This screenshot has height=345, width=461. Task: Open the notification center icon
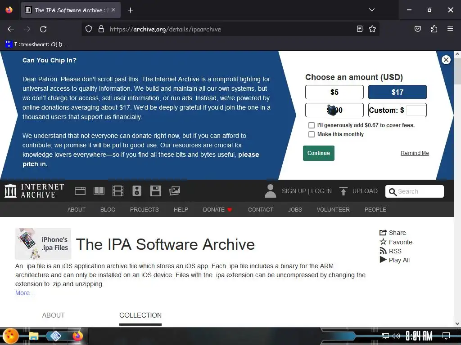[446, 336]
